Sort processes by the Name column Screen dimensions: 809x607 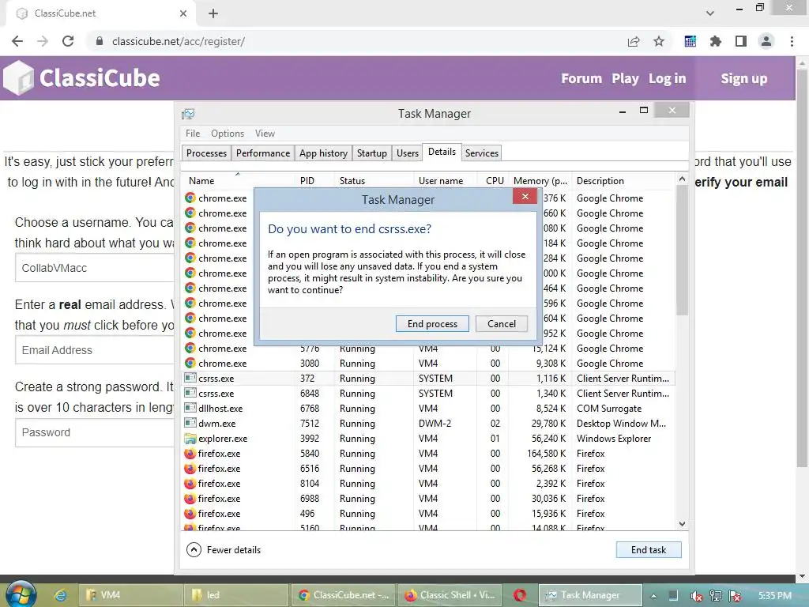pyautogui.click(x=237, y=181)
